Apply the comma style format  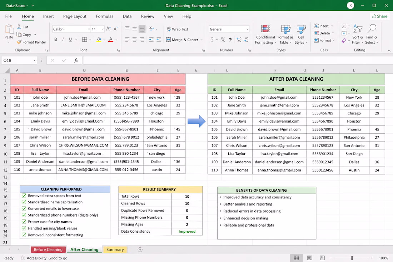230,40
